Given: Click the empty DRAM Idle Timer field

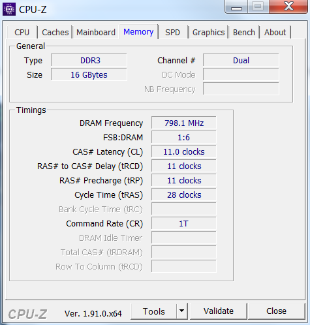Looking at the screenshot, I should click(184, 238).
